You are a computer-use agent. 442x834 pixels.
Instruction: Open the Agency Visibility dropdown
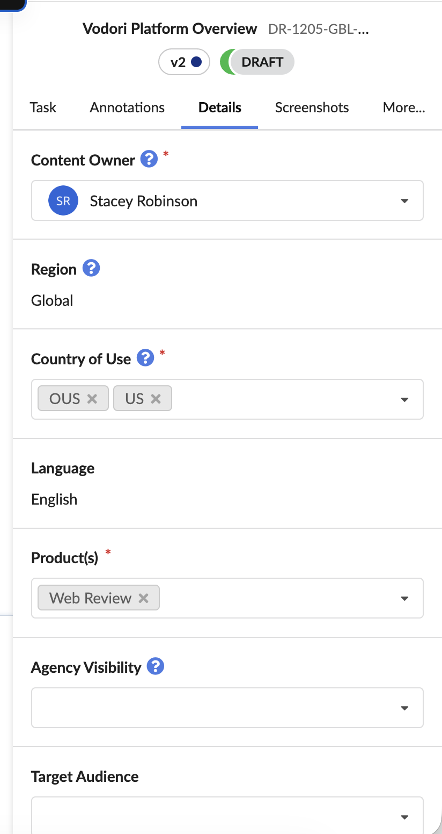coord(227,708)
